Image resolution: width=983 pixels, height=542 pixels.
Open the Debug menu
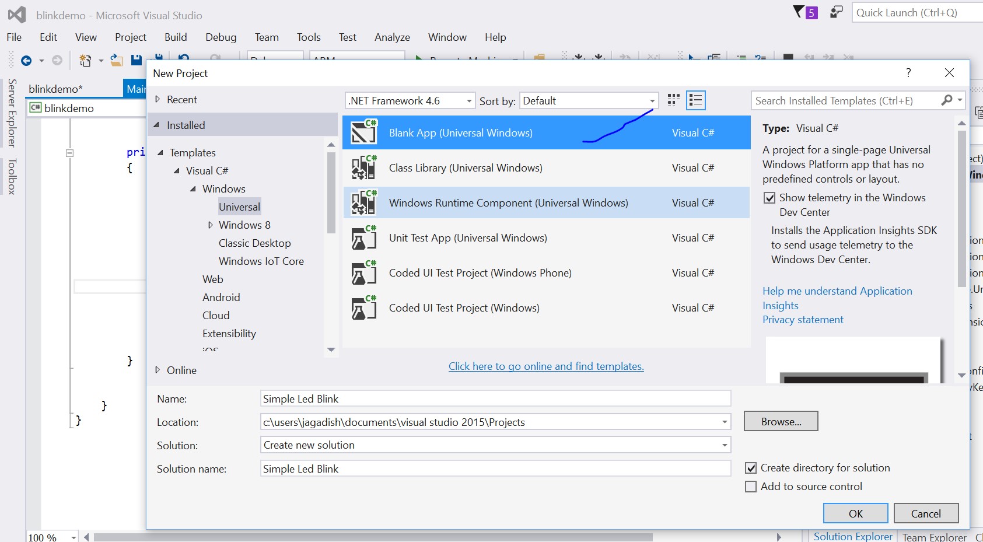point(221,37)
